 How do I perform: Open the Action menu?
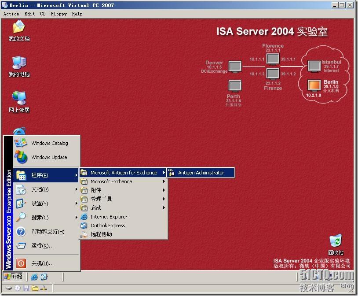tap(11, 14)
